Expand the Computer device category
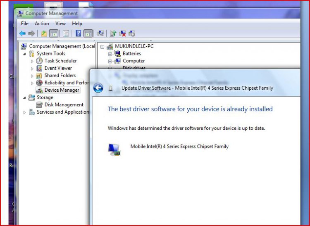The height and width of the screenshot is (226, 310). coord(110,61)
